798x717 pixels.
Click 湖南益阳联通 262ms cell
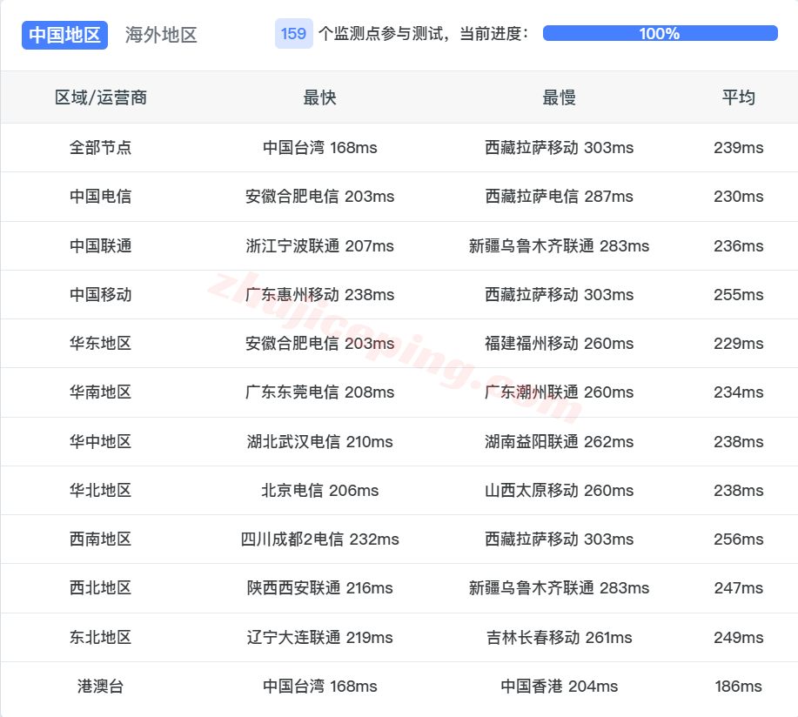pos(559,442)
